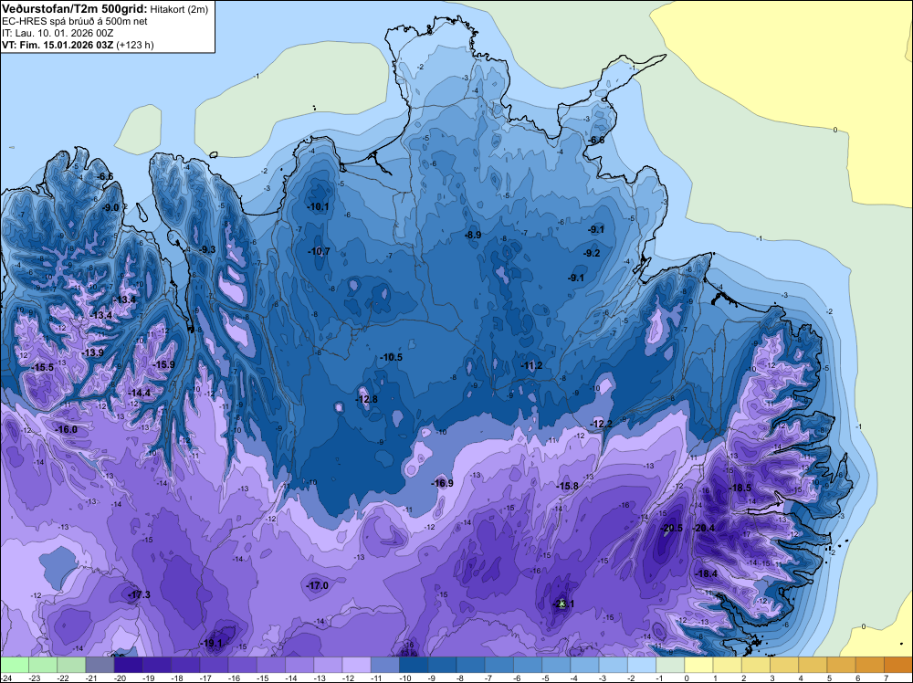The width and height of the screenshot is (913, 683).
Task: Click the -12.2 temperature value
Action: [x=601, y=424]
